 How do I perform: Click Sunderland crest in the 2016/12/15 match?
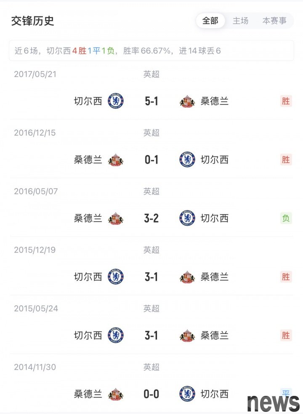[116, 160]
